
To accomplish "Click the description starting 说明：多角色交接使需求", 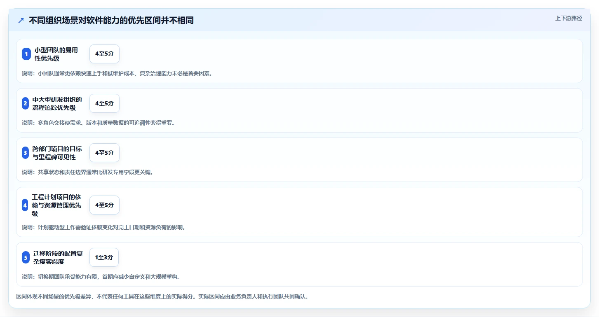I will click(99, 123).
